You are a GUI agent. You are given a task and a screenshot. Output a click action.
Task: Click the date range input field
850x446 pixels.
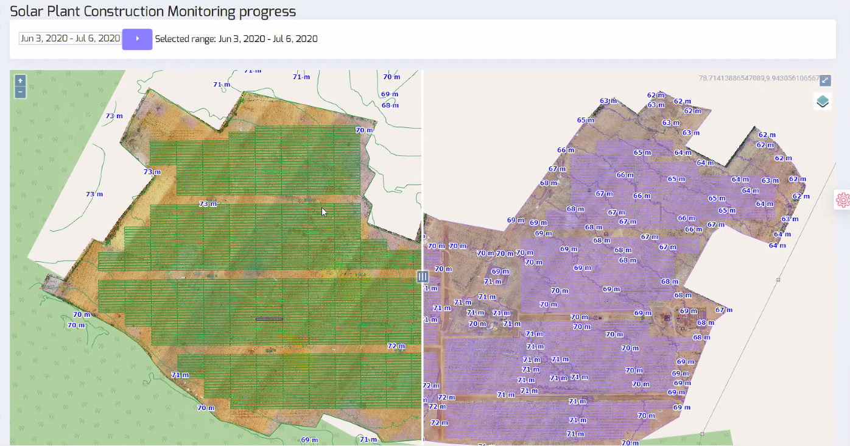tap(70, 38)
